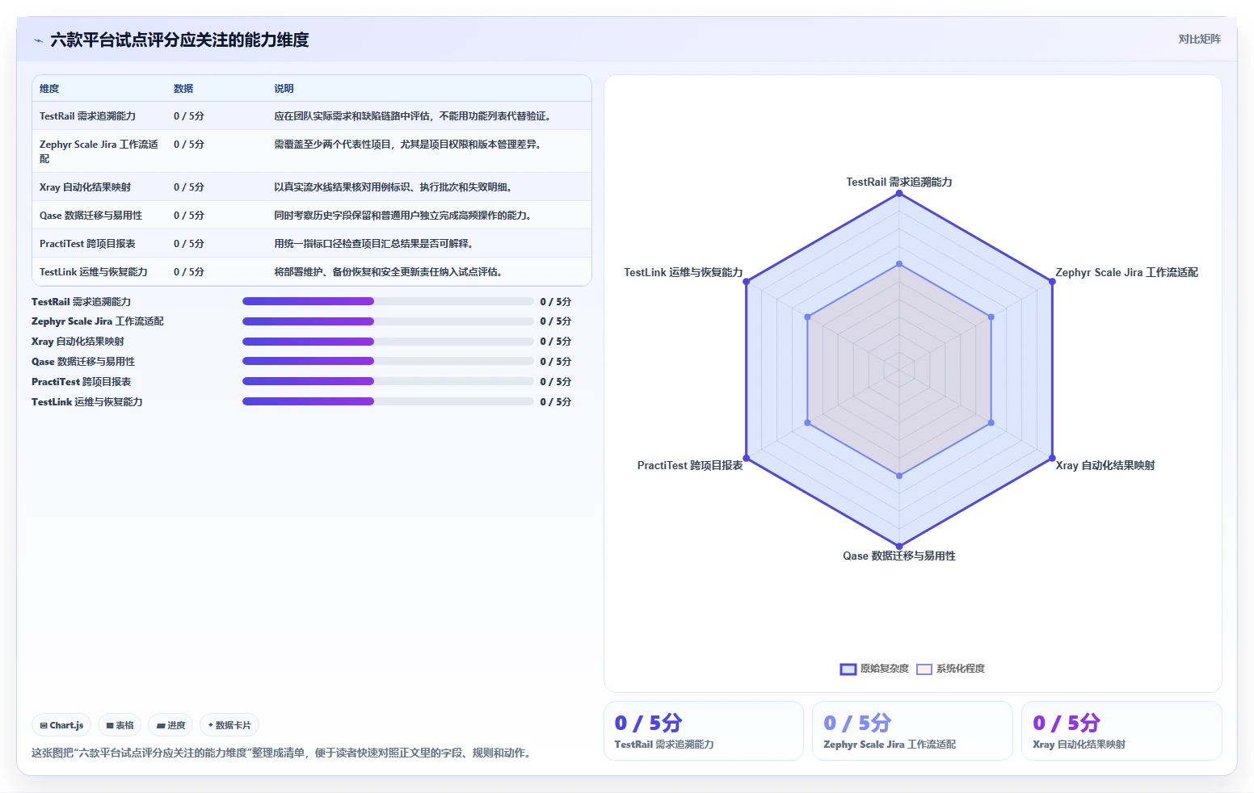Click the 数据 column header
1254x793 pixels.
183,89
